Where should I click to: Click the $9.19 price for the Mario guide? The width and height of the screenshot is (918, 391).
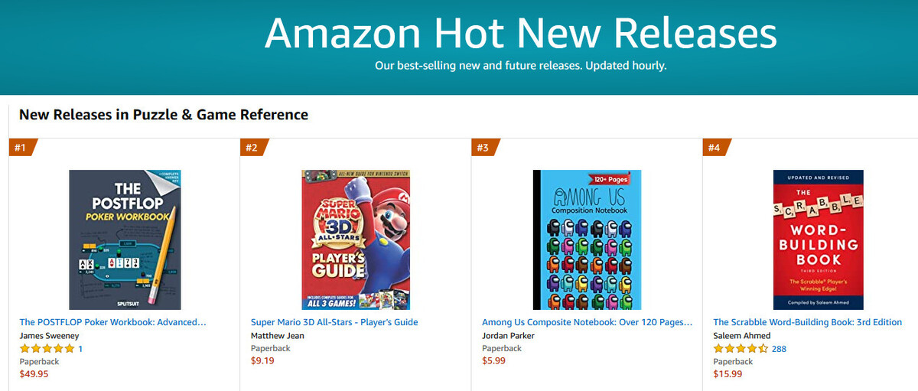[262, 361]
